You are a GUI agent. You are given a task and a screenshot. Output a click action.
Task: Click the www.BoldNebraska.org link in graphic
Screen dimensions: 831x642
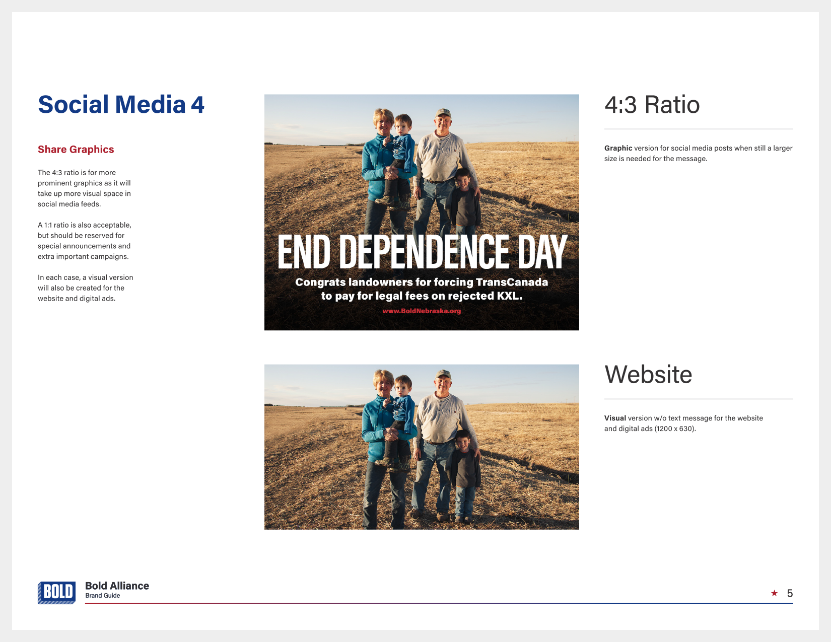click(x=422, y=311)
